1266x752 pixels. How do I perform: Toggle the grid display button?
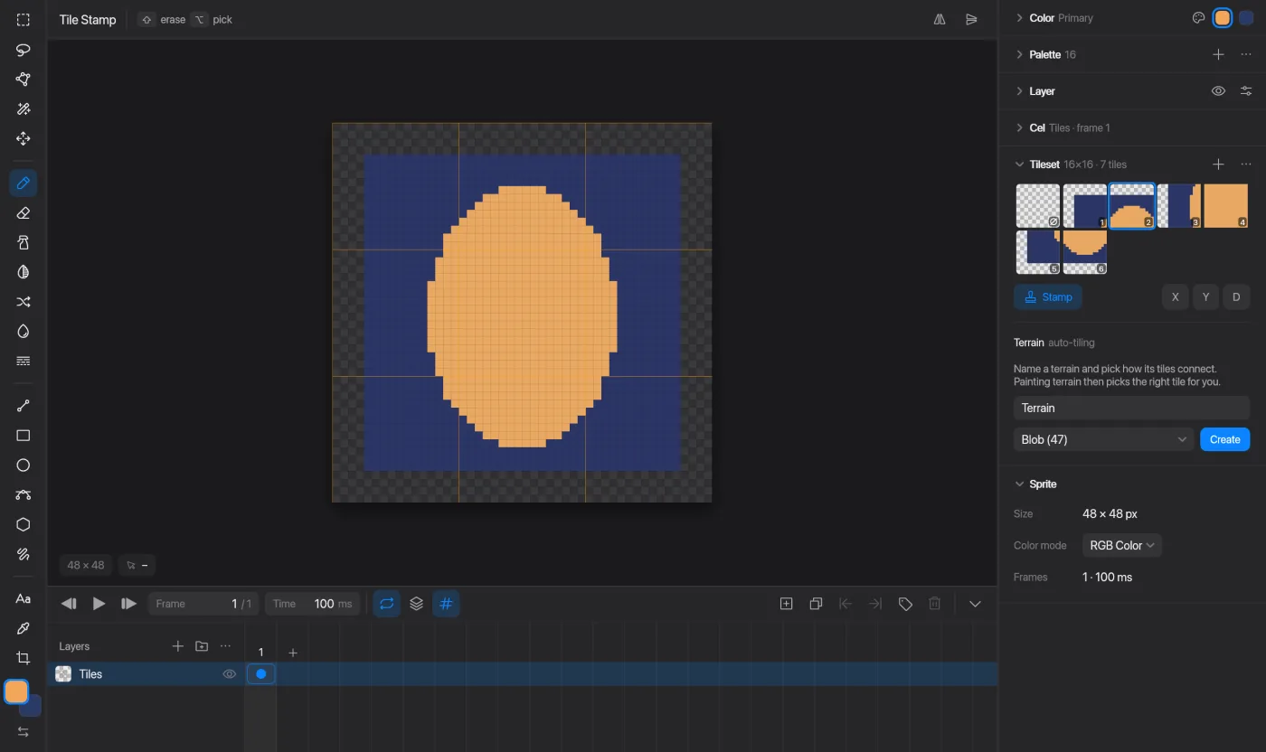point(446,604)
